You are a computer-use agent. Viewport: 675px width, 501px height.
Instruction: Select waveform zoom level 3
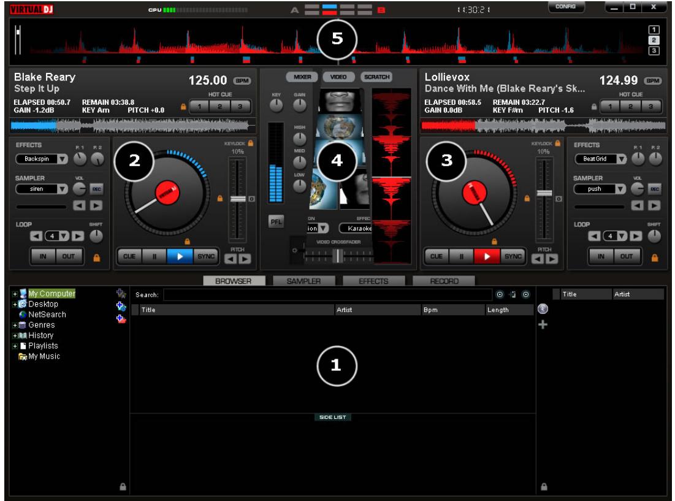[x=654, y=51]
